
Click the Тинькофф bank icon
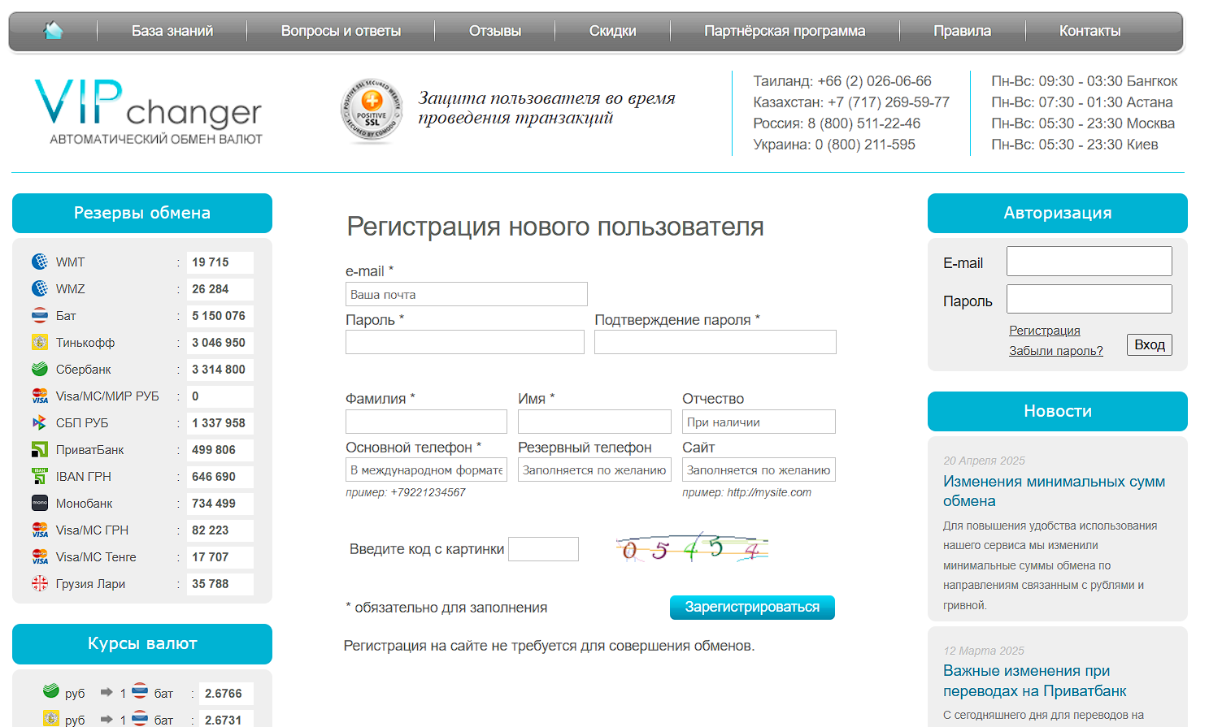coord(40,342)
